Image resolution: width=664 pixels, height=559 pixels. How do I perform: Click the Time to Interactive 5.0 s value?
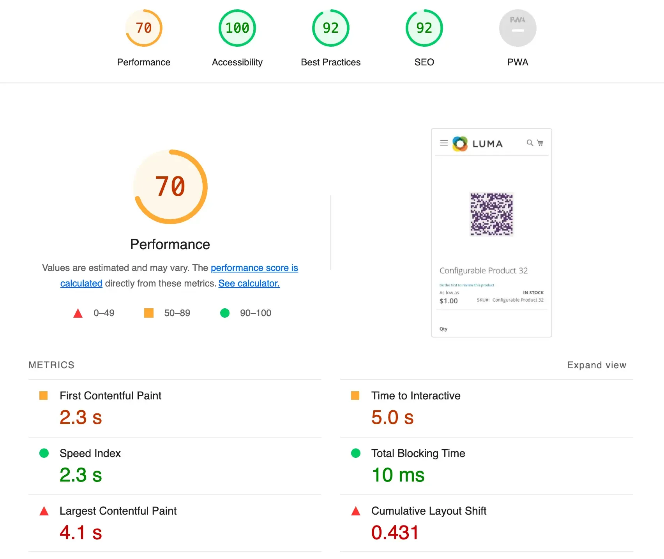click(x=392, y=417)
